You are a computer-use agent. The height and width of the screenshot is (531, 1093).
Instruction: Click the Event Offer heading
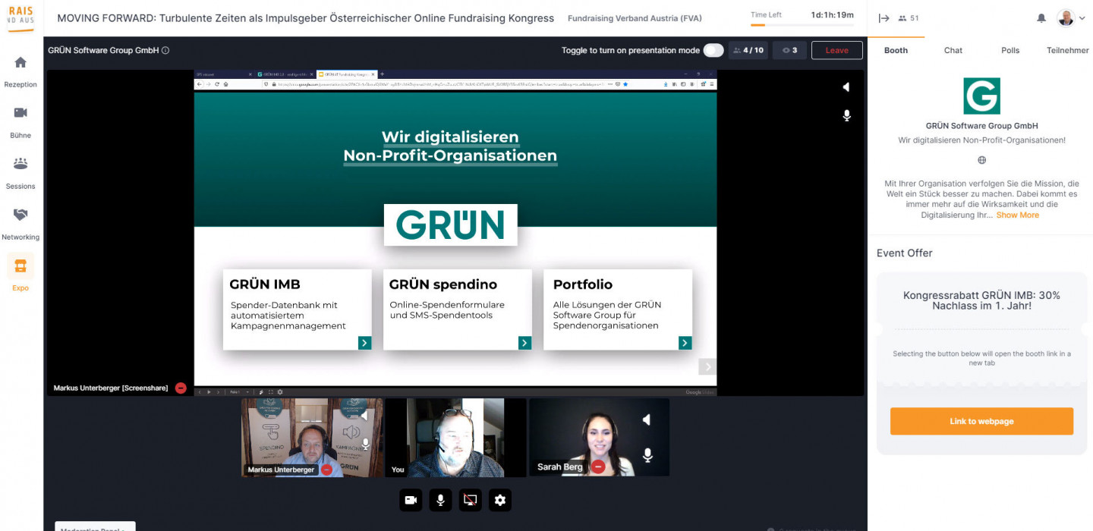pyautogui.click(x=905, y=253)
